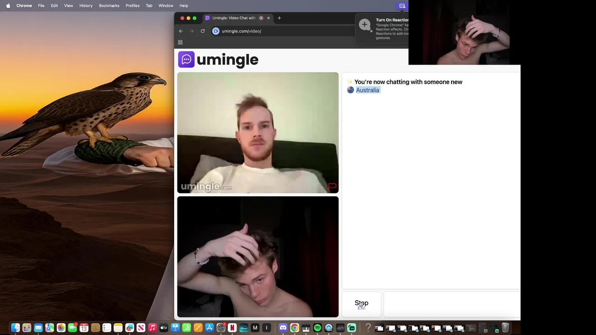The height and width of the screenshot is (335, 596).
Task: Open the Help menu
Action: (x=183, y=6)
